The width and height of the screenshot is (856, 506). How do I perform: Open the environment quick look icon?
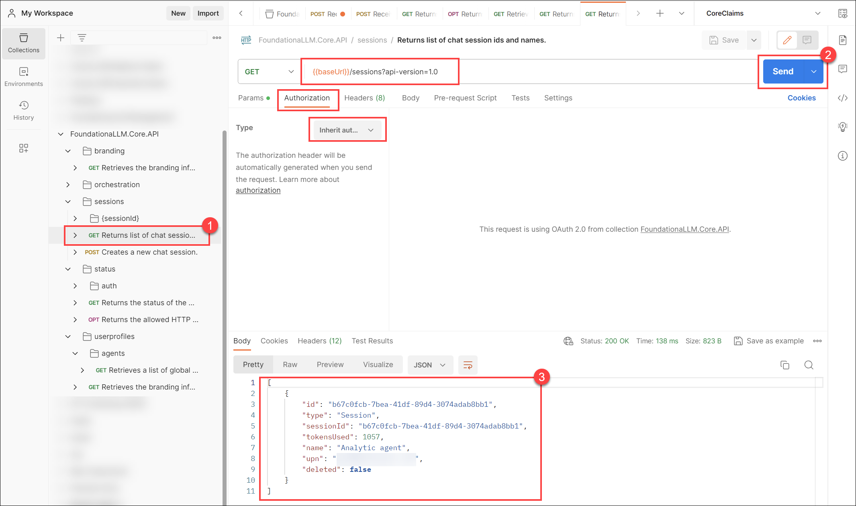tap(843, 13)
